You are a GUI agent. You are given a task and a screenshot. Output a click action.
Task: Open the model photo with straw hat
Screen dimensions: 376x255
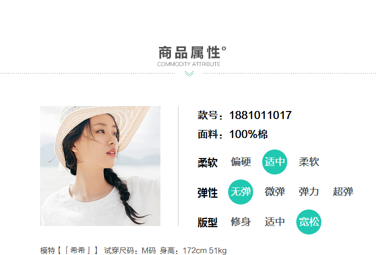point(100,166)
